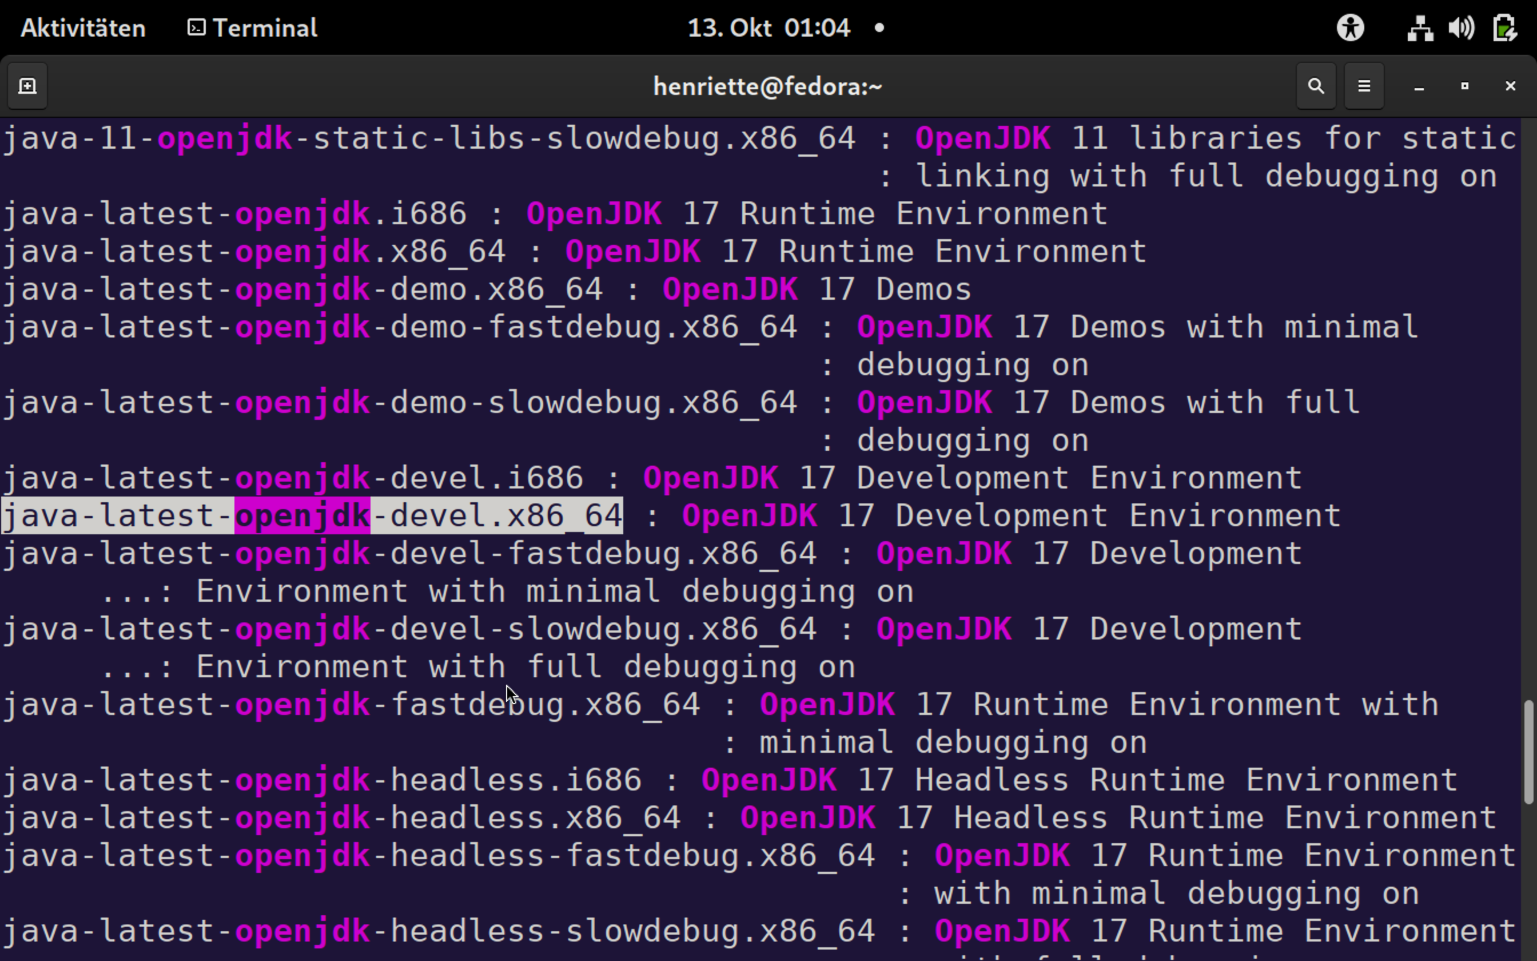Click java-latest-openjdk-headless.i686 package name
Screen dimensions: 1537x961
(x=322, y=780)
